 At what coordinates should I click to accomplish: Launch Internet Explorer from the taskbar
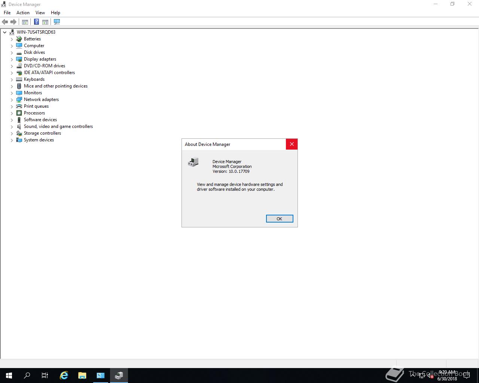tap(64, 376)
